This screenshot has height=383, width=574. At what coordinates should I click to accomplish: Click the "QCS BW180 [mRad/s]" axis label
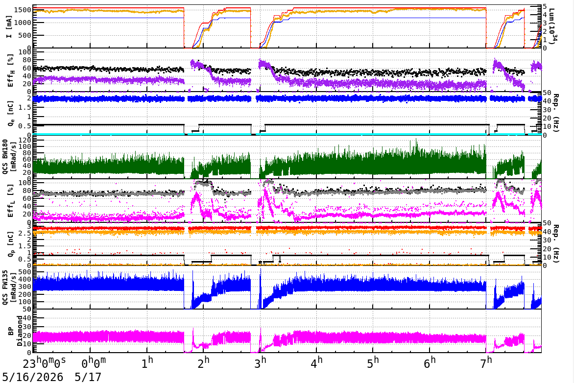(x=9, y=156)
